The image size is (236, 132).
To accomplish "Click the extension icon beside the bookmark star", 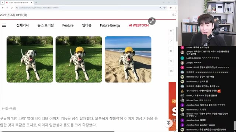I will point(170,8).
